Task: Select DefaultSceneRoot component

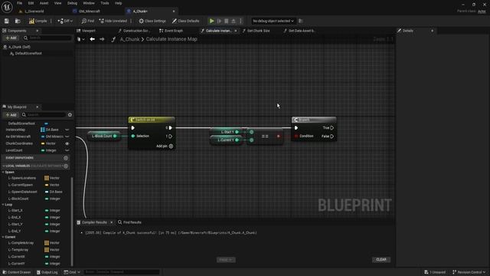Action: pyautogui.click(x=28, y=54)
